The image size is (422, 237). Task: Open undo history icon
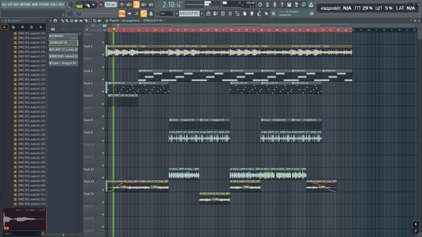[260, 5]
